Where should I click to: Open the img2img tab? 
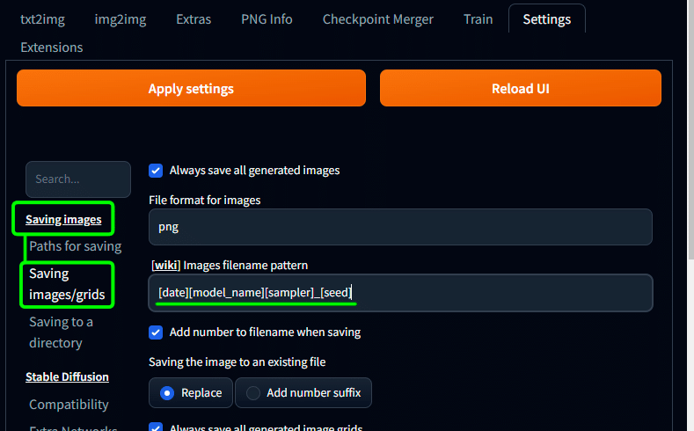click(121, 18)
